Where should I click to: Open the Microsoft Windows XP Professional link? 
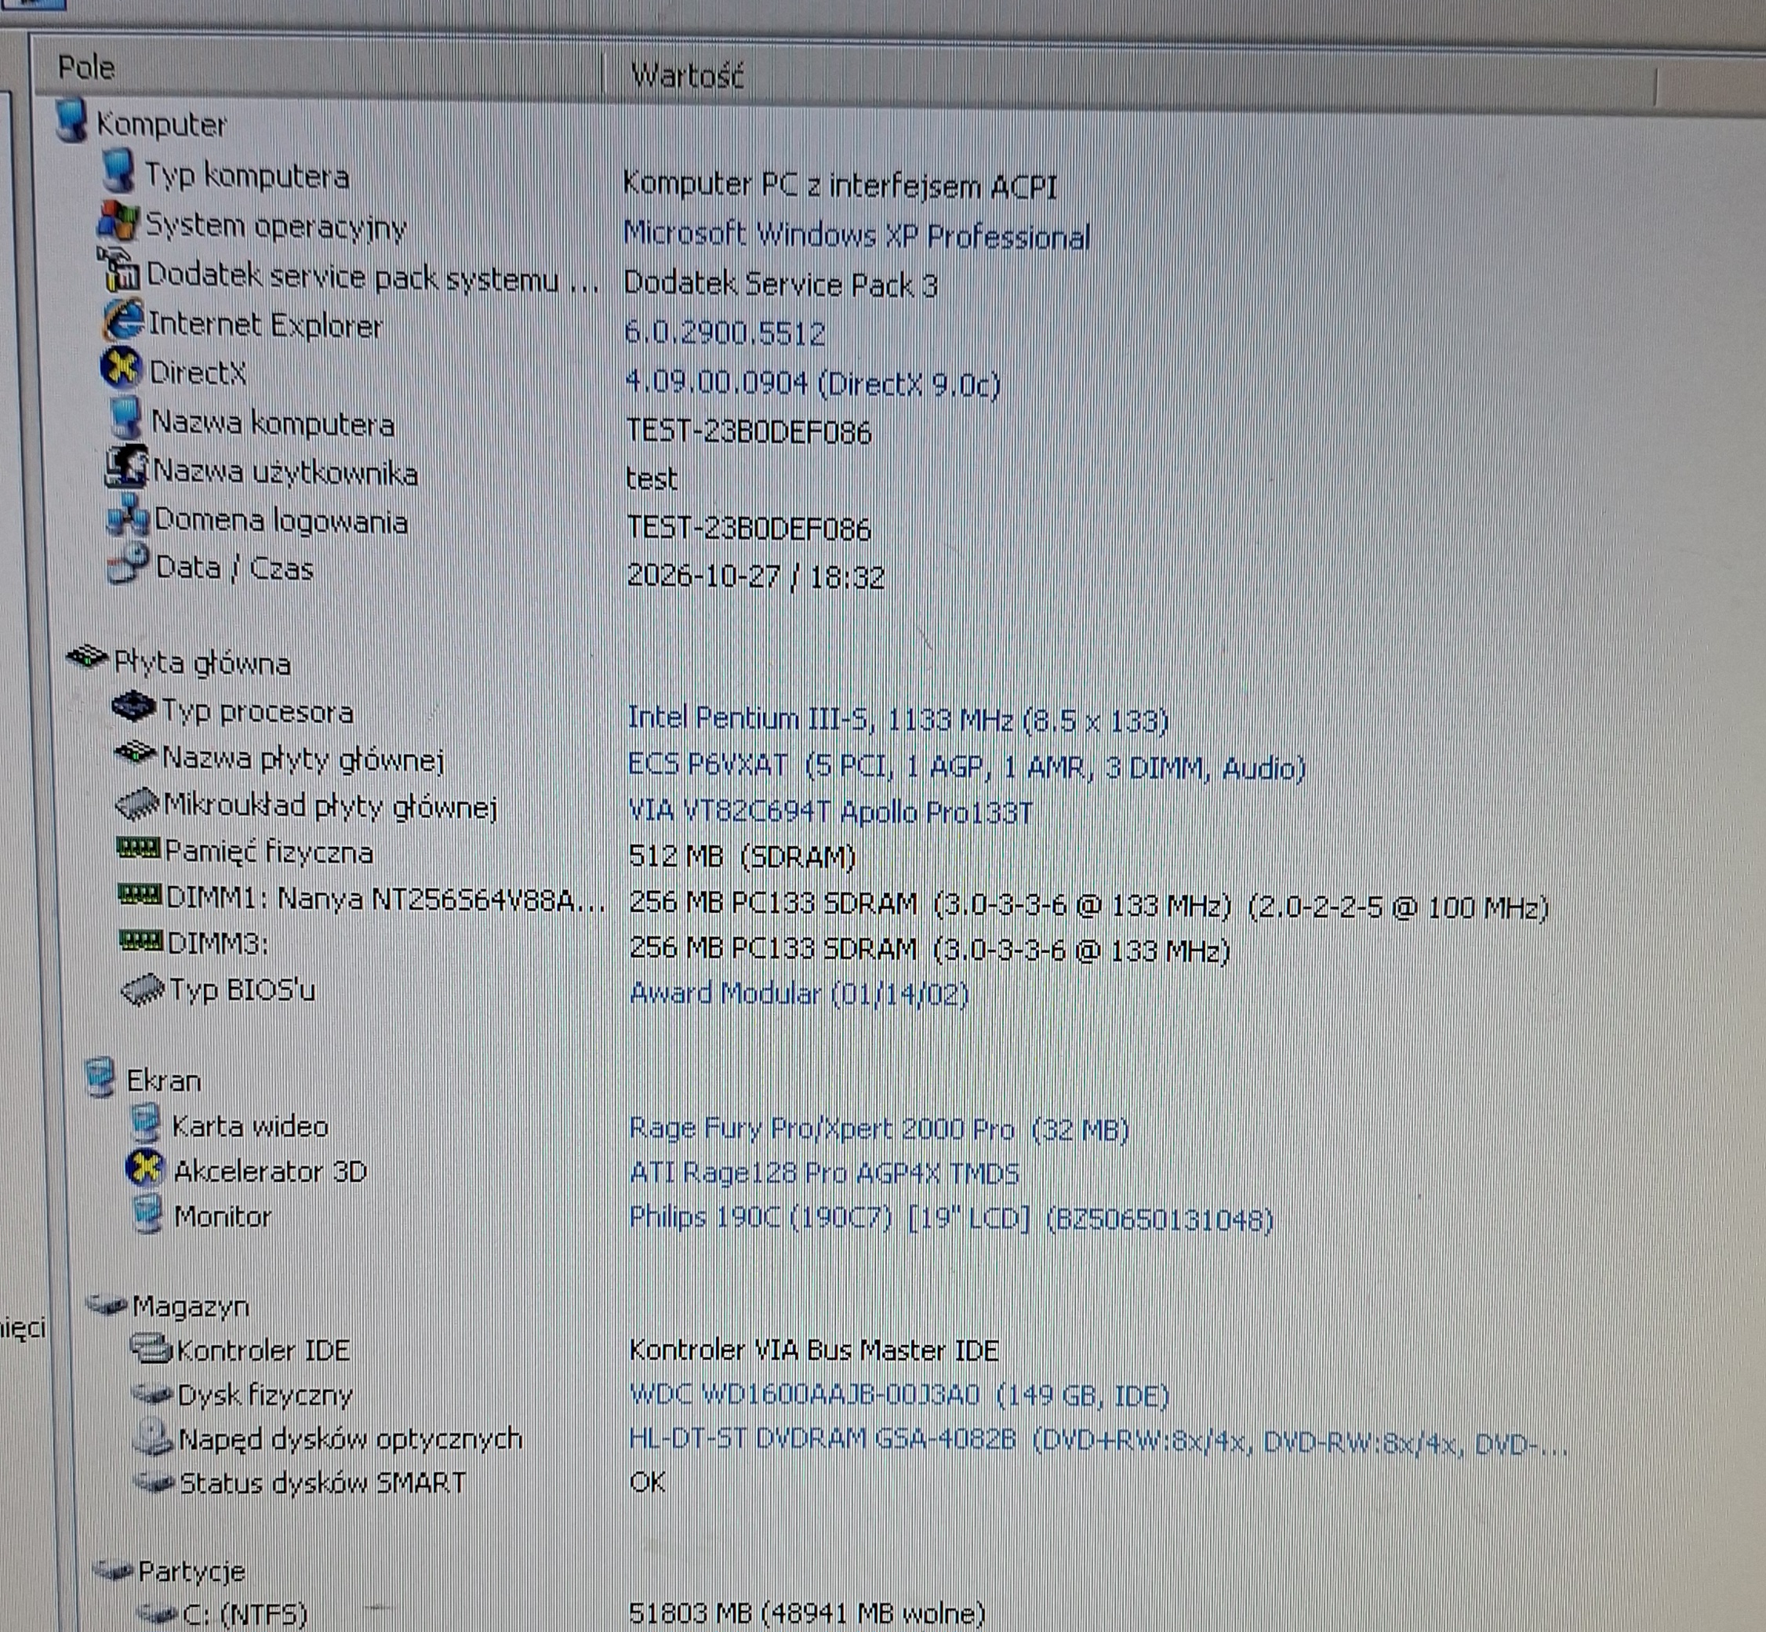click(x=856, y=235)
